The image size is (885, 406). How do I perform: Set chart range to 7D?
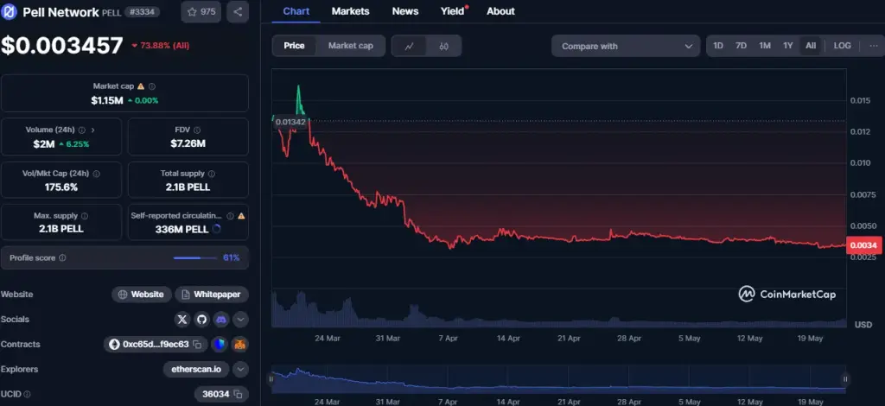click(741, 46)
